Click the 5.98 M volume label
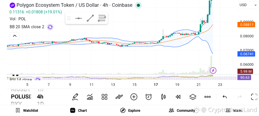 245,71
